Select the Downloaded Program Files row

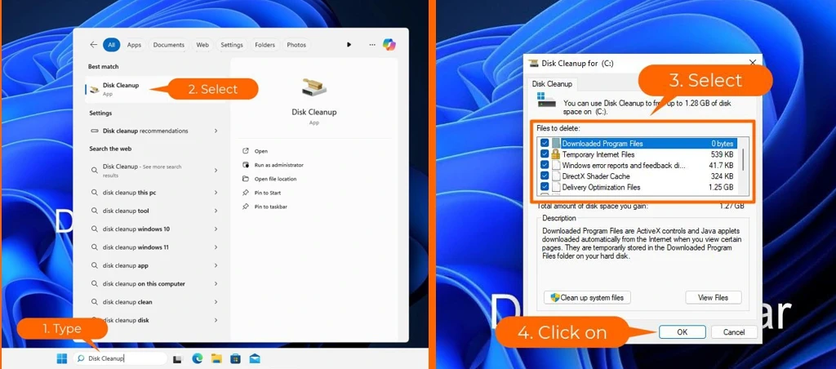pyautogui.click(x=638, y=144)
